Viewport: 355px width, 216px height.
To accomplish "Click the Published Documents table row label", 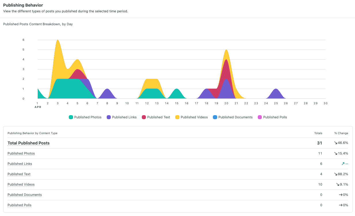I will tap(24, 195).
